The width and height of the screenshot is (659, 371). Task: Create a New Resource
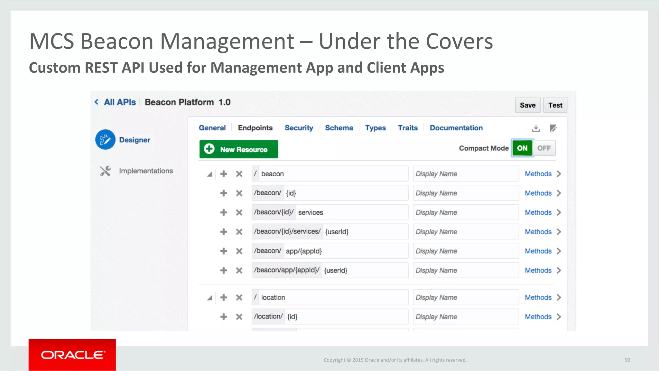point(239,149)
